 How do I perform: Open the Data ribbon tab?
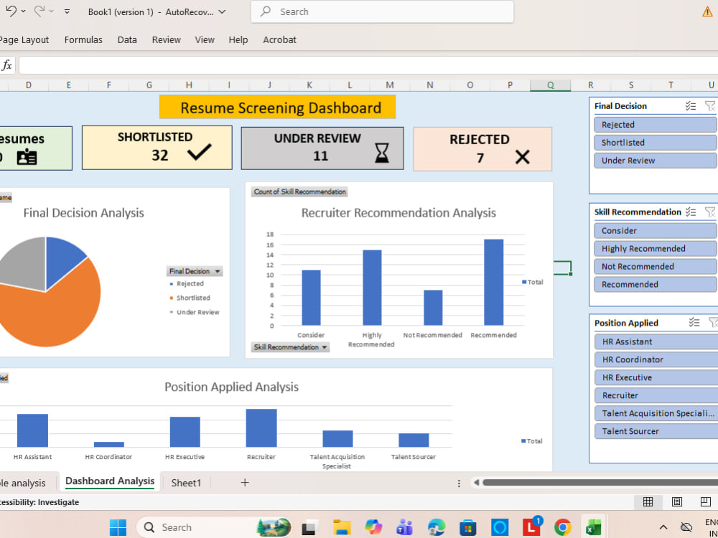(127, 39)
